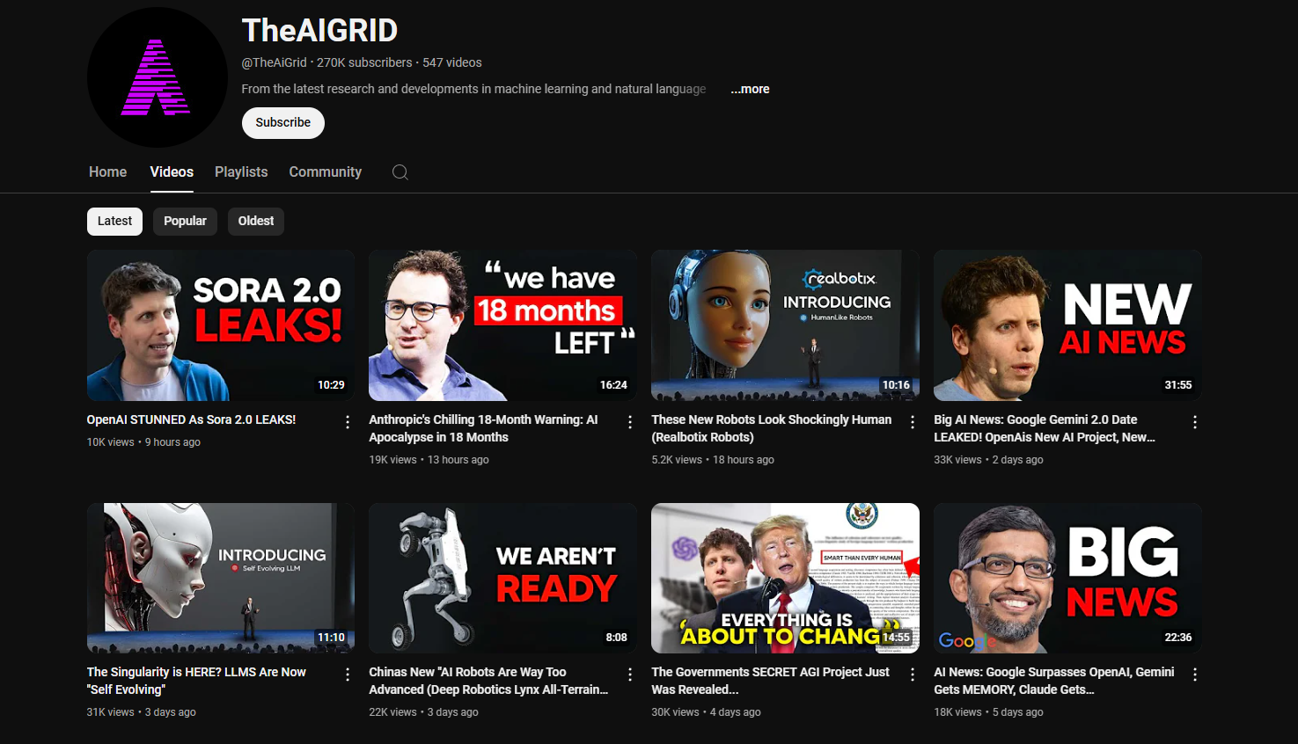Open title 'Chinas New AI Robots Are Way Too Advanced'

tap(488, 681)
